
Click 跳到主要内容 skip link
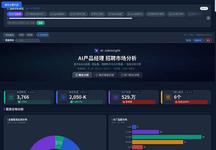click(12, 5)
